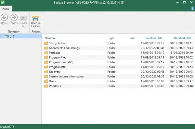Click Type cell Folder in Windows row
This screenshot has width=195, height=129.
tap(111, 86)
